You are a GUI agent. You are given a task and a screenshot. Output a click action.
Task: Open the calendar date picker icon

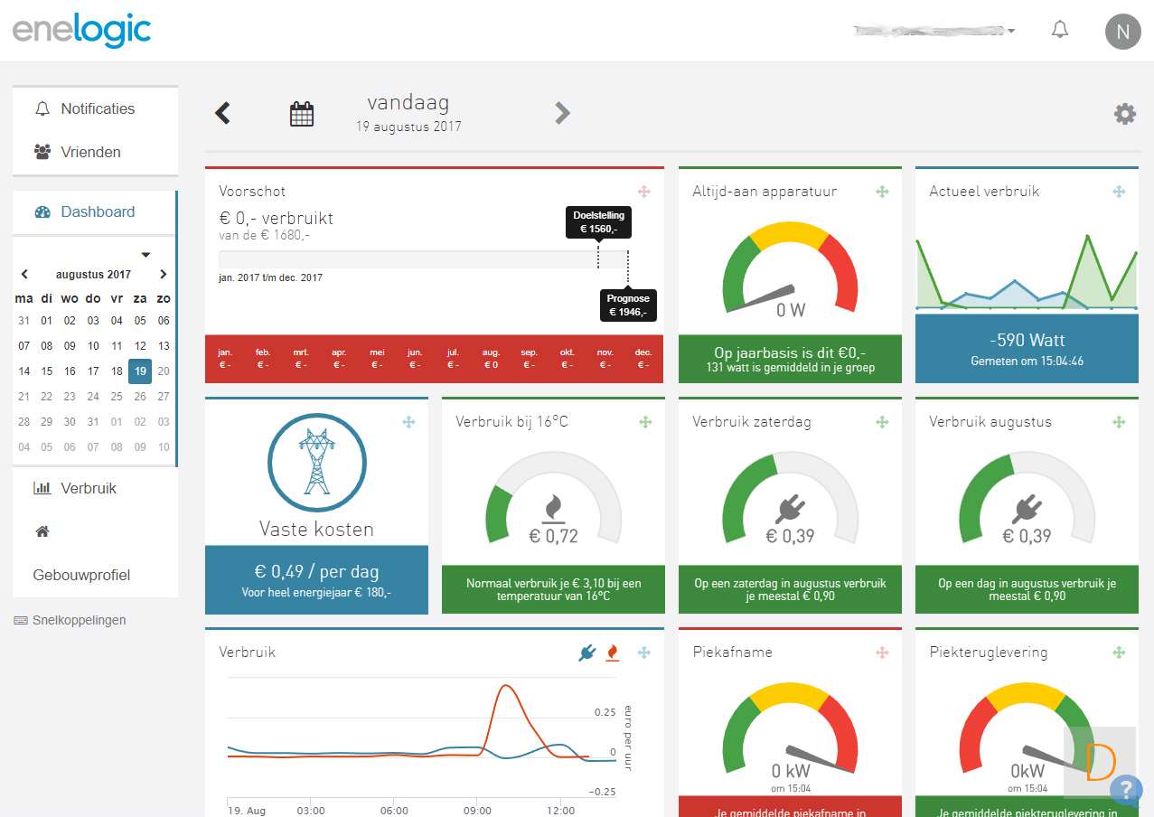(x=301, y=114)
